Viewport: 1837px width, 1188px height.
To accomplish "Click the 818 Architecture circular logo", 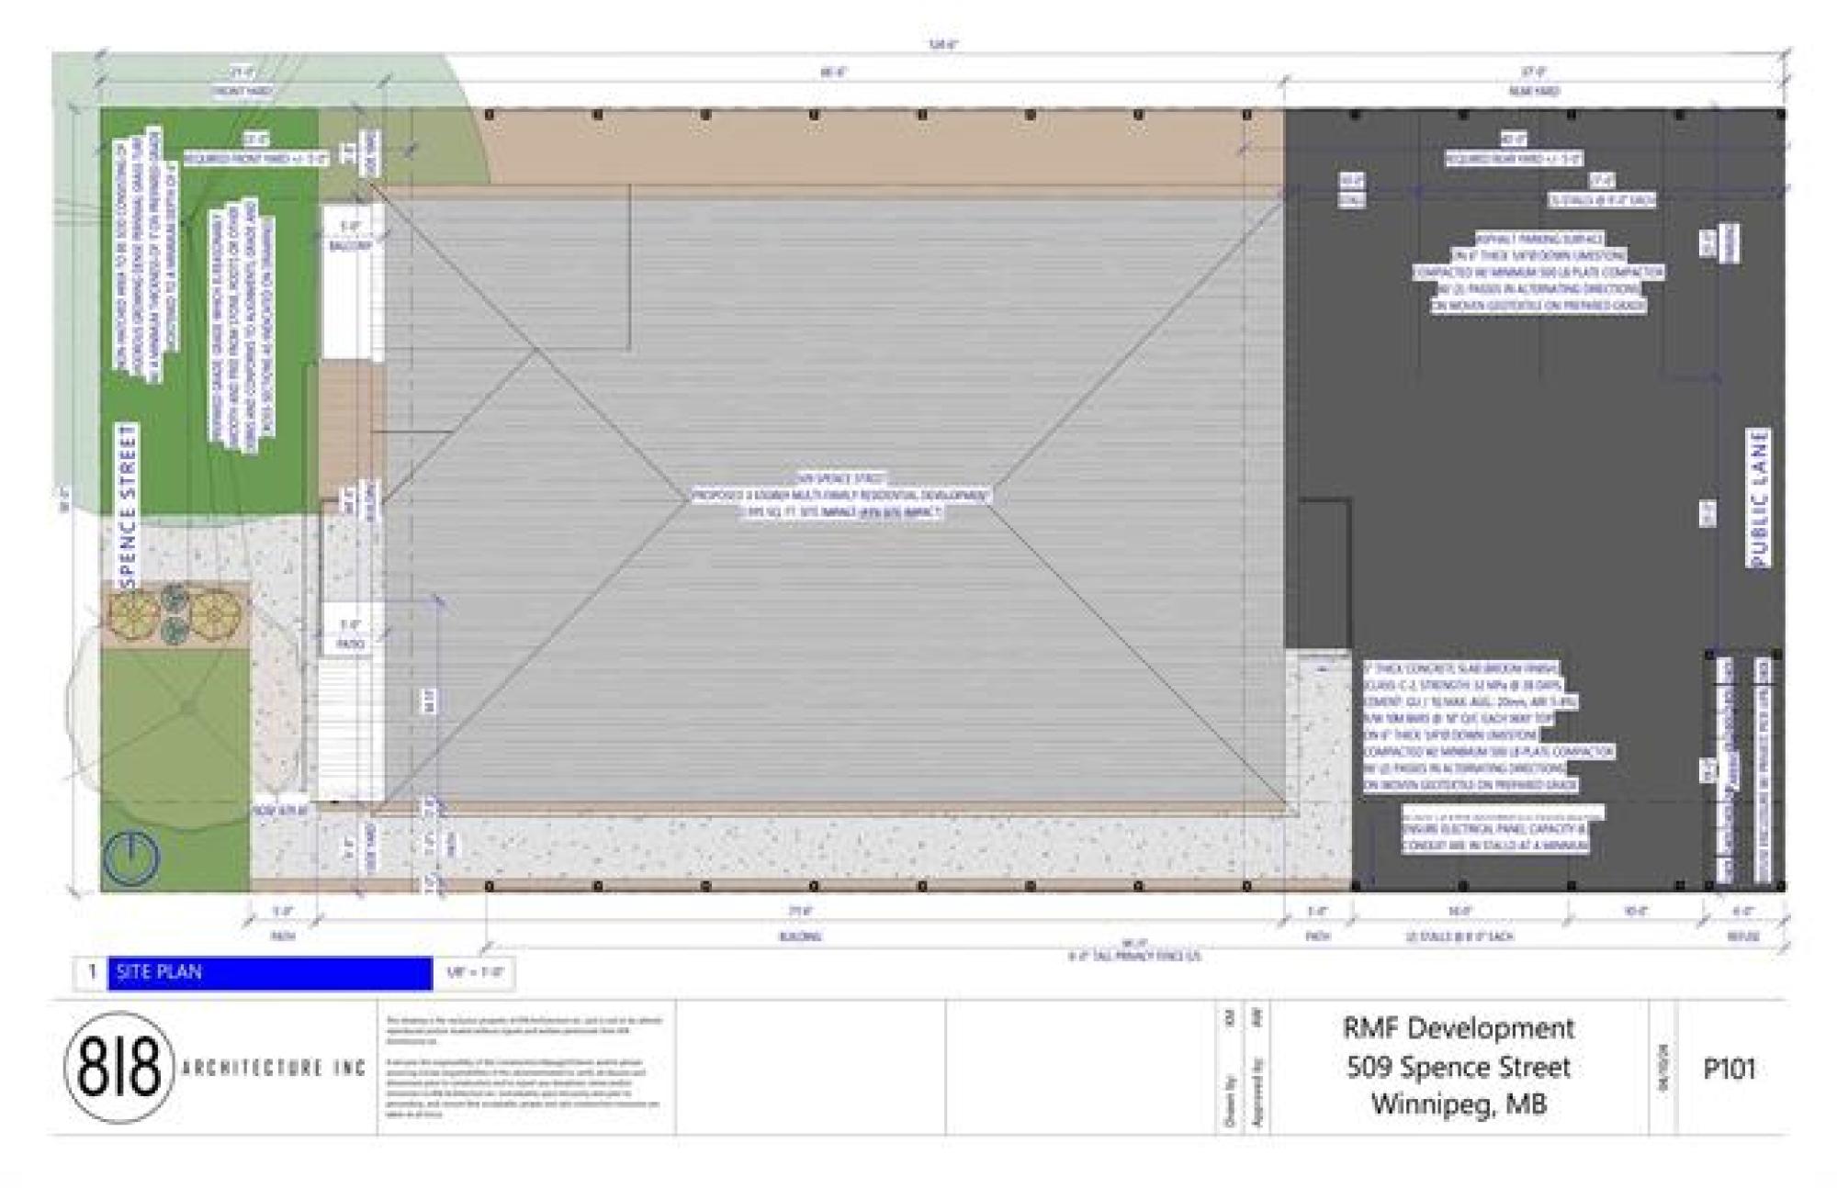I will pos(118,1067).
